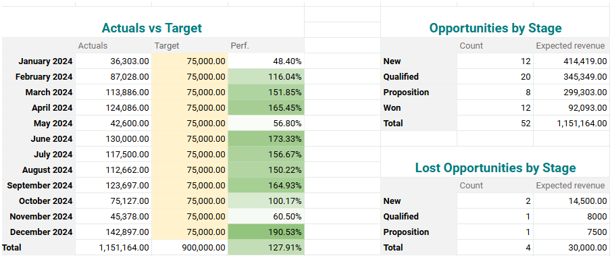Click the Opportunities by Stage heading

(495, 28)
